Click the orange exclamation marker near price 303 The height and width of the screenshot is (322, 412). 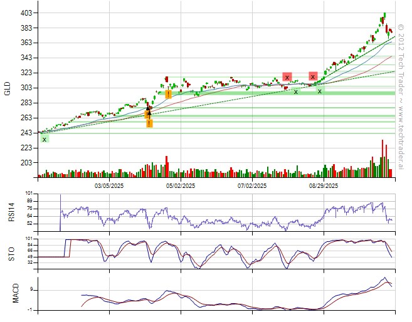click(168, 94)
